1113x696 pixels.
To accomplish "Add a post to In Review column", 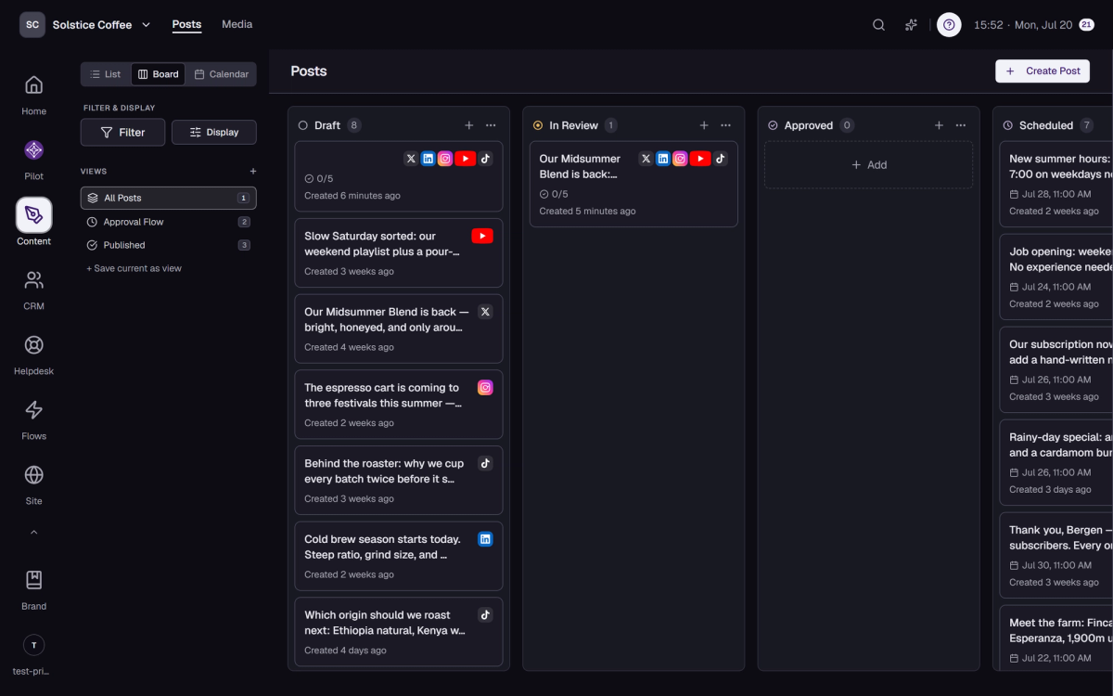I will [x=704, y=125].
